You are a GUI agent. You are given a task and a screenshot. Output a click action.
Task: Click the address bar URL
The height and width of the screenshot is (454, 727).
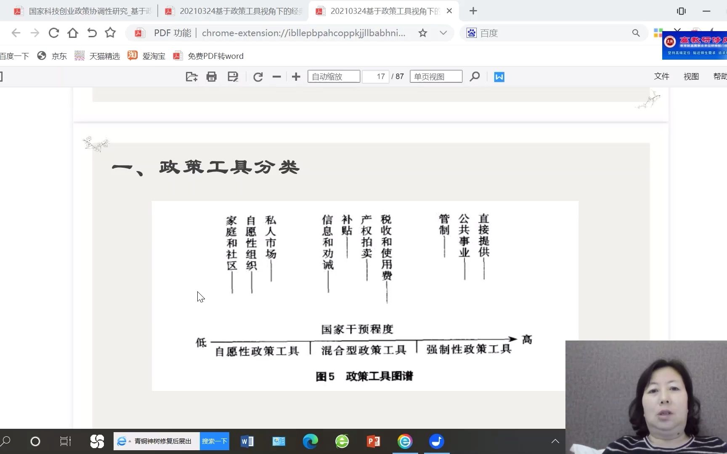pyautogui.click(x=303, y=33)
